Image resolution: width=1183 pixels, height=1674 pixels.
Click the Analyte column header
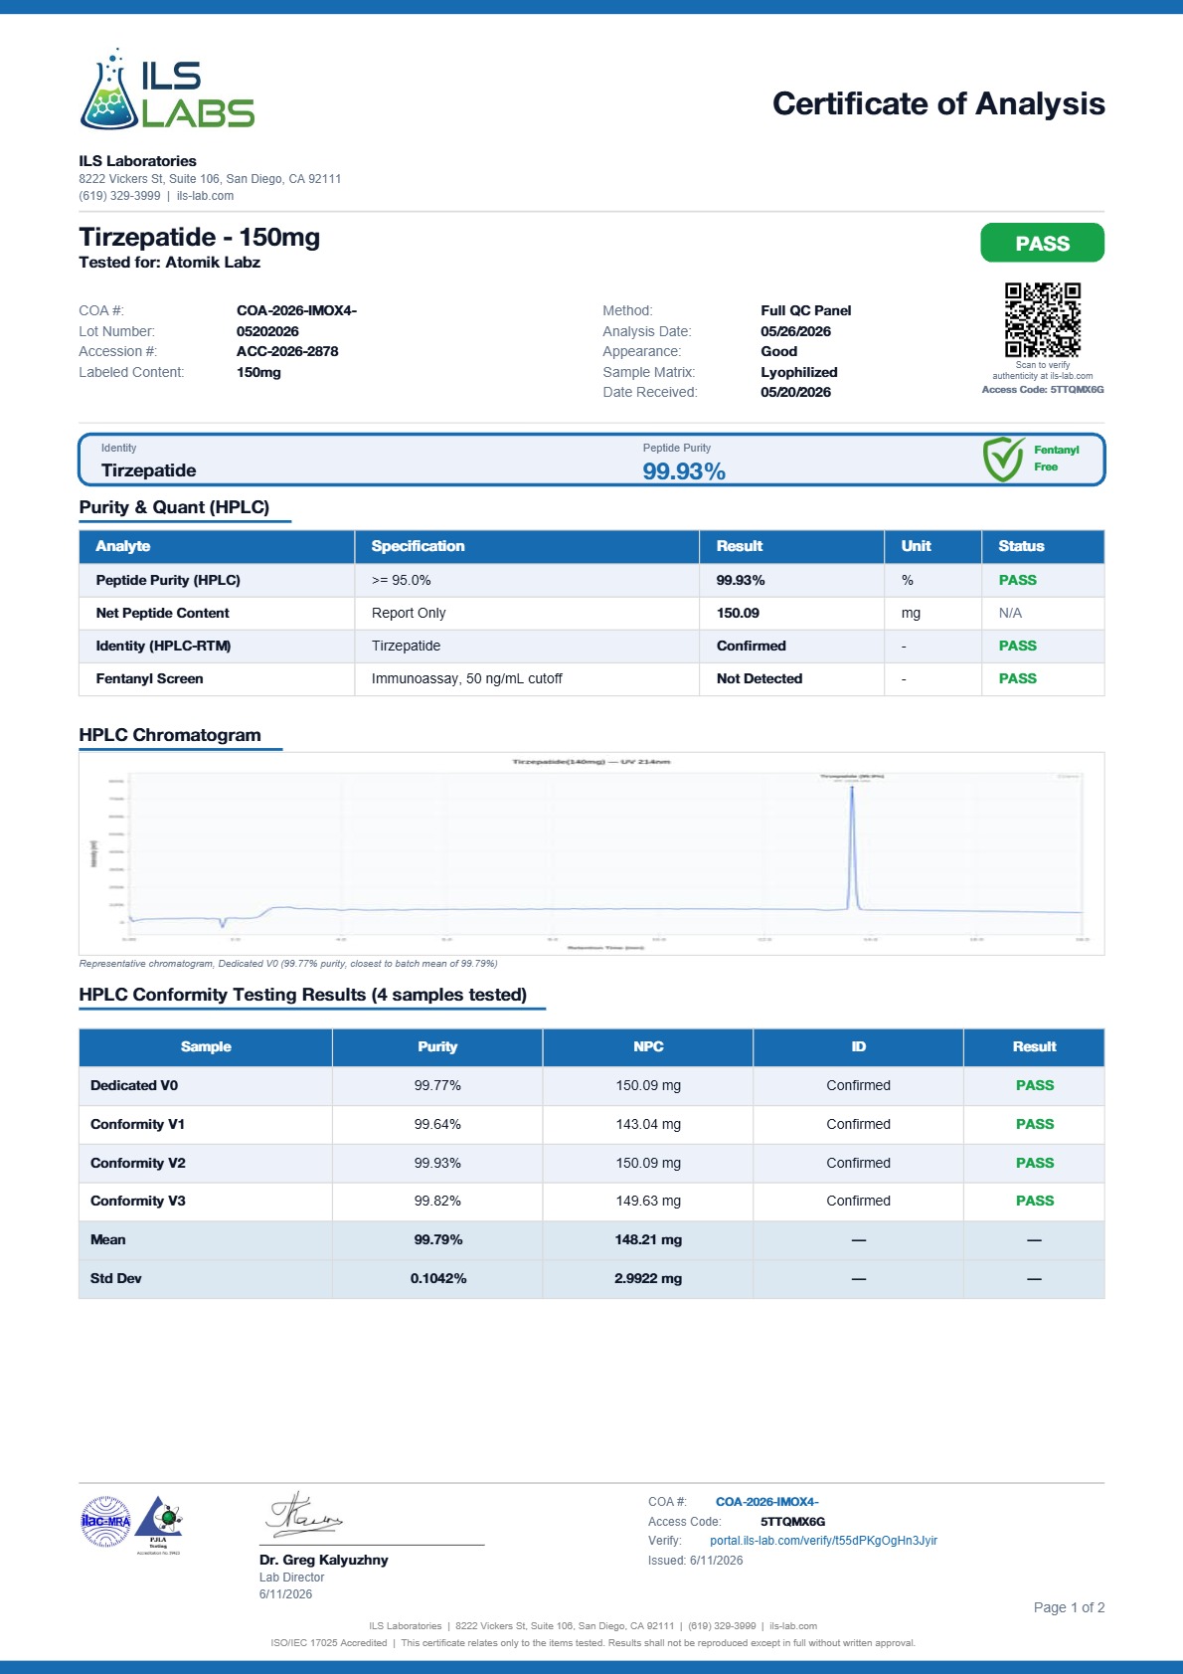[123, 546]
